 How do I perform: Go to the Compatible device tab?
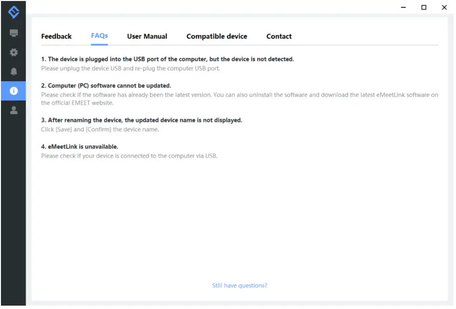[217, 37]
